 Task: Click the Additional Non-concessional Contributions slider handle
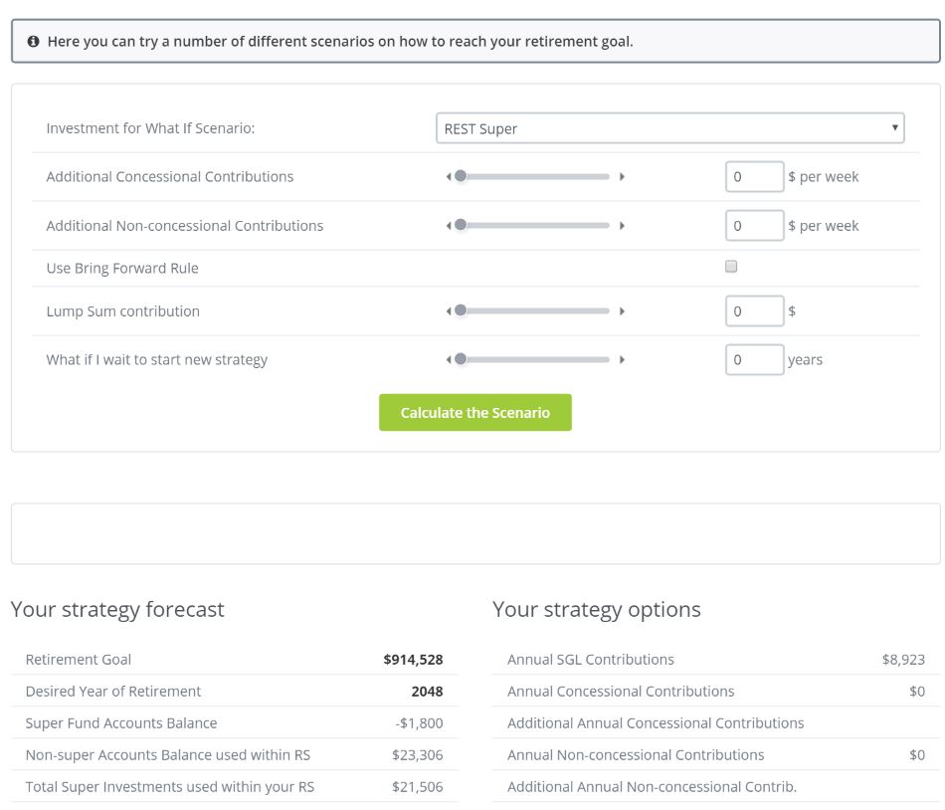(460, 226)
